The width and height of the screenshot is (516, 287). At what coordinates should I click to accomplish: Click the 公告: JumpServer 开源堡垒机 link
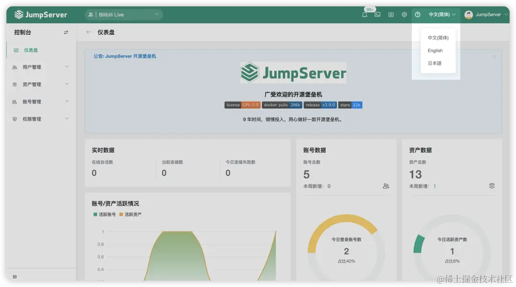(x=125, y=56)
